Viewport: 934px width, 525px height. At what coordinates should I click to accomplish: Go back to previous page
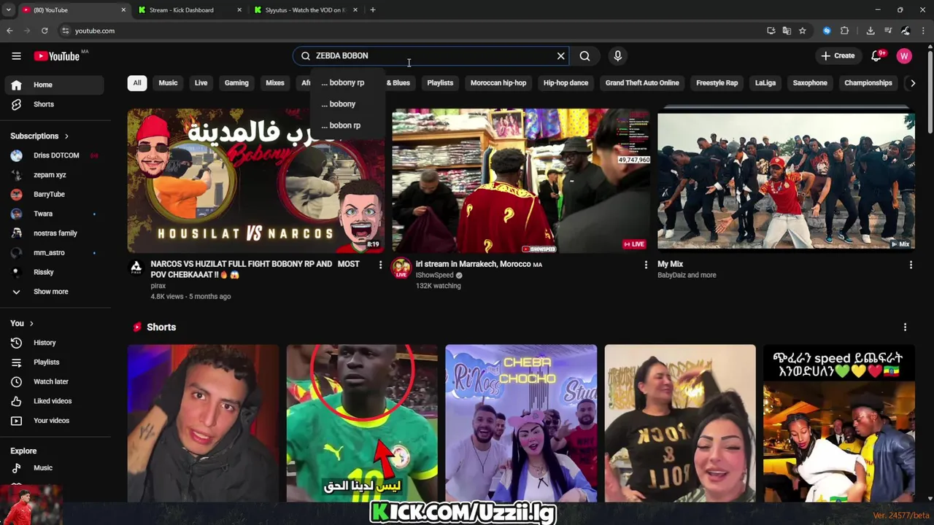[9, 31]
